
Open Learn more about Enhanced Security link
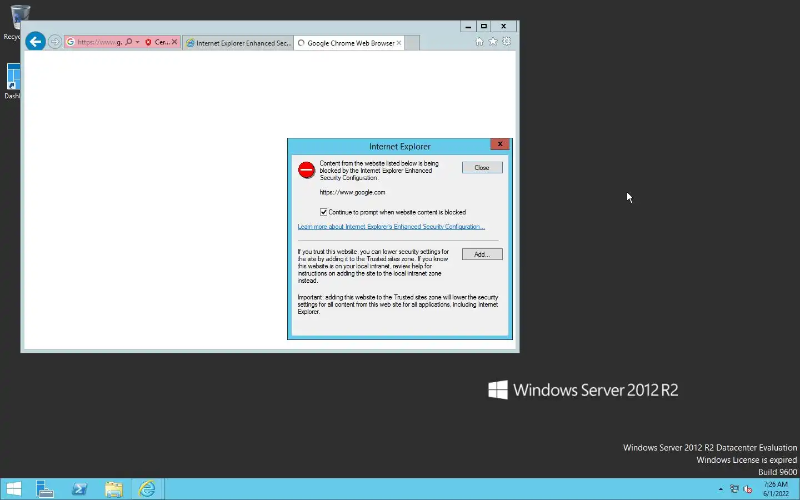click(x=391, y=227)
